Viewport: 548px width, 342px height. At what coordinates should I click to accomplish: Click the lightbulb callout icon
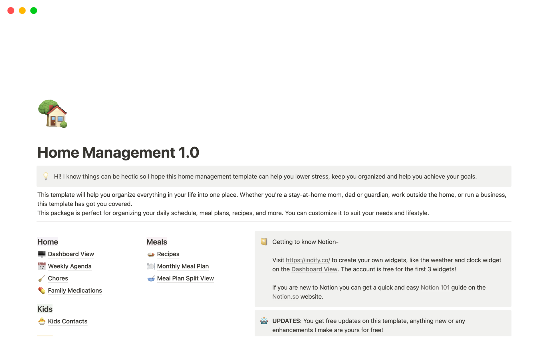tap(46, 176)
